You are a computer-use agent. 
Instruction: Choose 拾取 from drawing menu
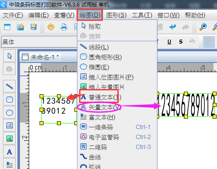point(117,27)
